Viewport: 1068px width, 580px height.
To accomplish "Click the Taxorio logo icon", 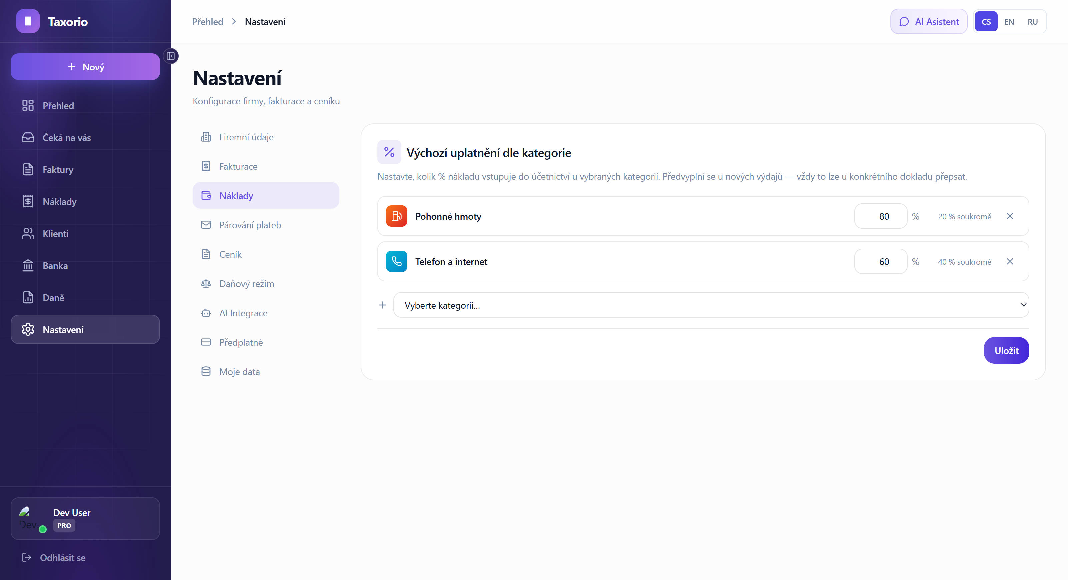I will pos(28,21).
